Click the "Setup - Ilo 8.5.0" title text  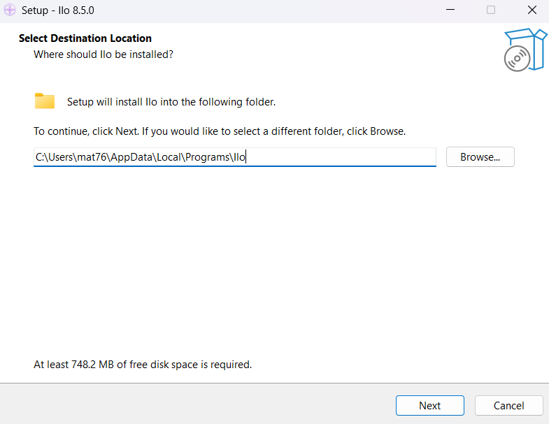coord(58,10)
